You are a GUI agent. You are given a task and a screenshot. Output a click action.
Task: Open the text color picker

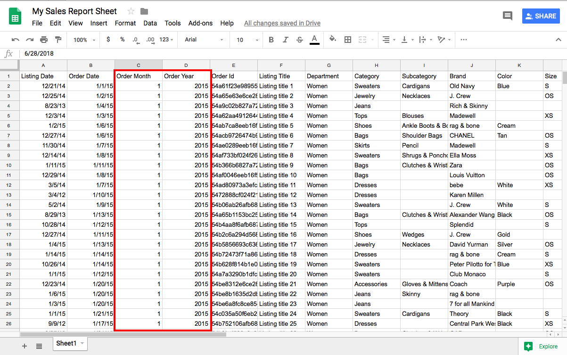314,40
